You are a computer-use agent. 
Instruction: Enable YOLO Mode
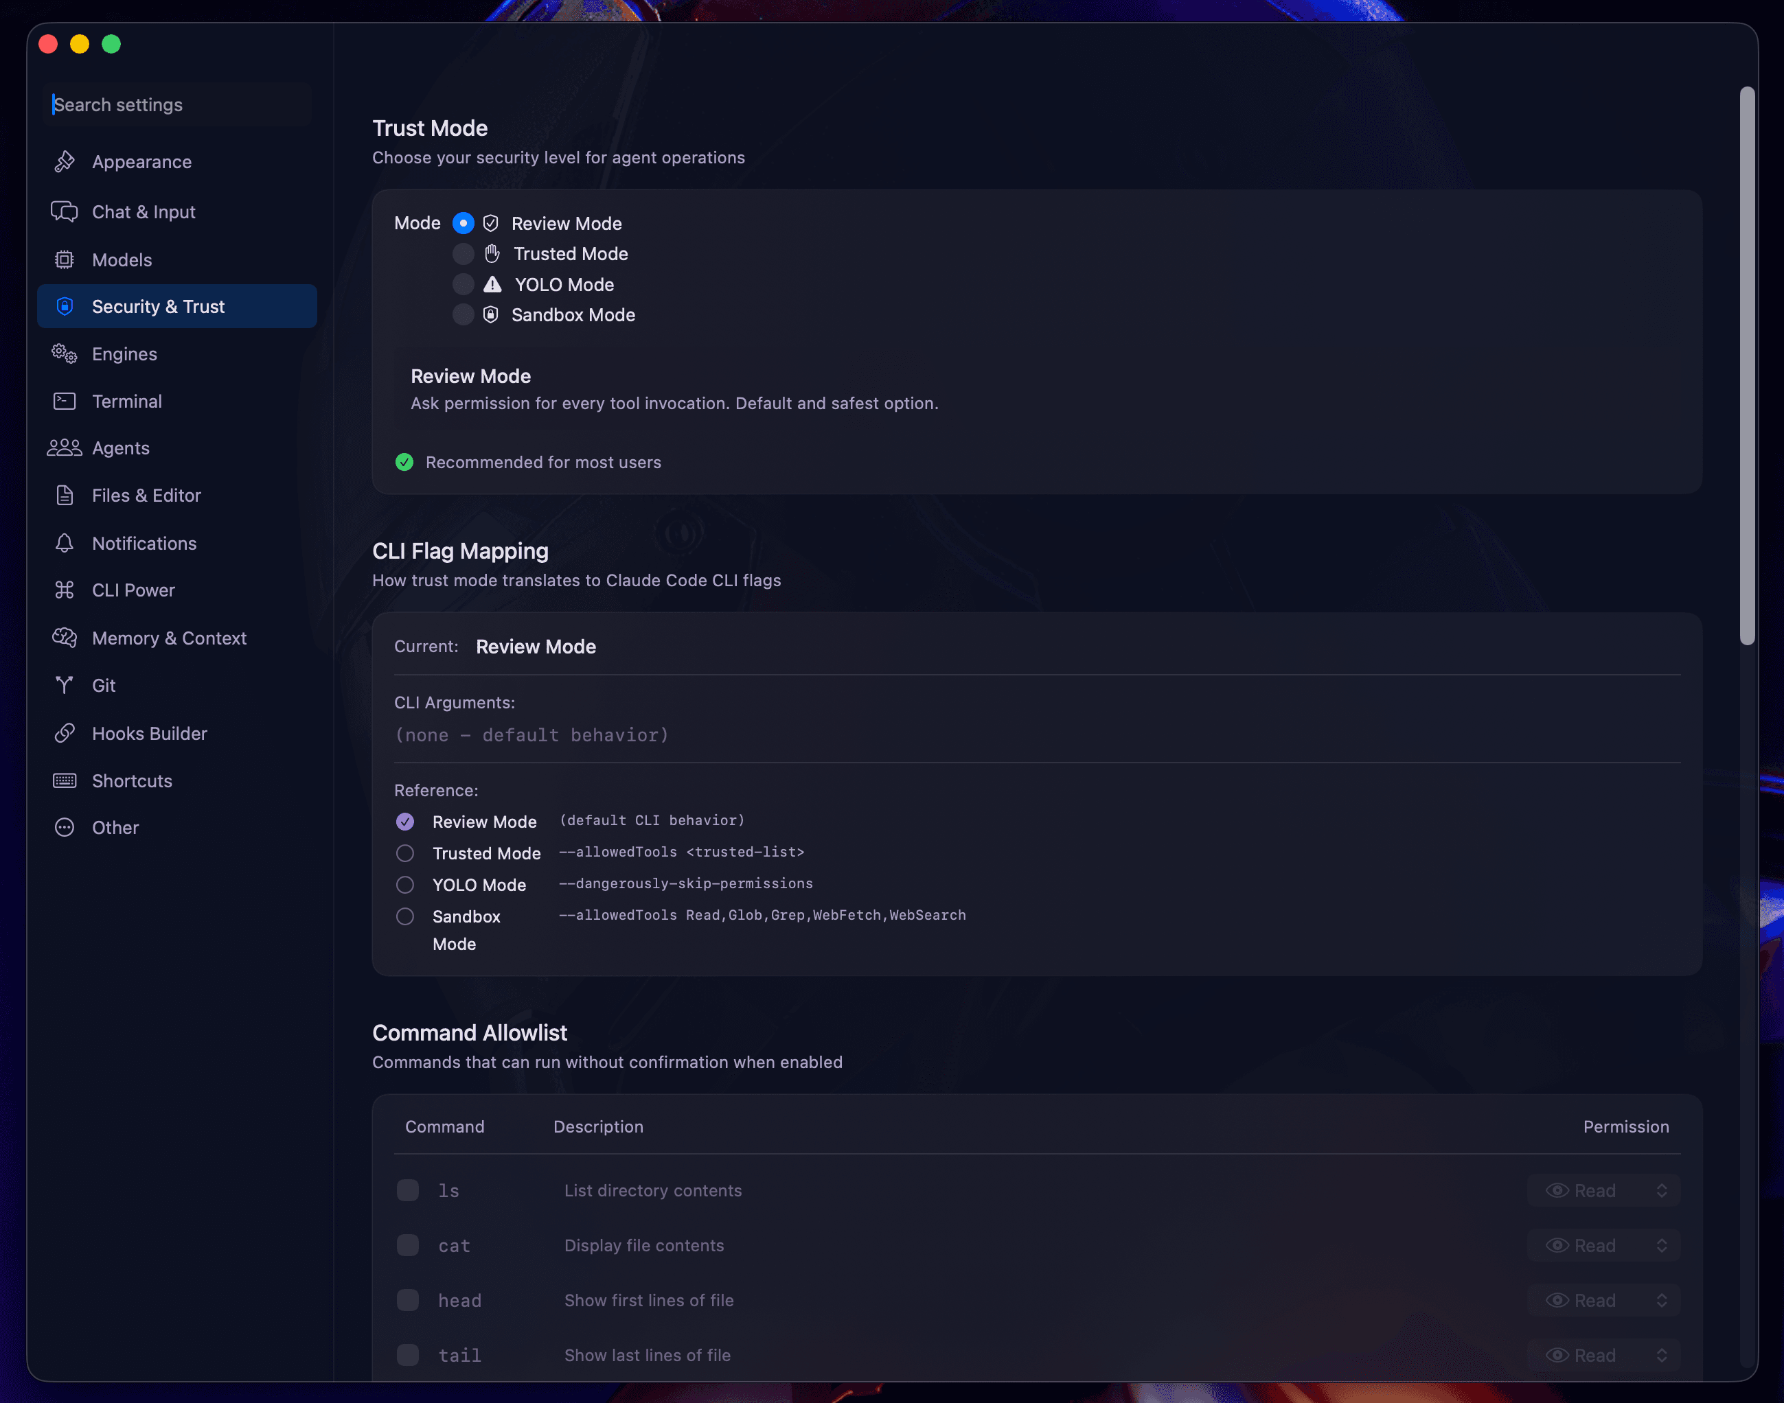click(x=464, y=284)
